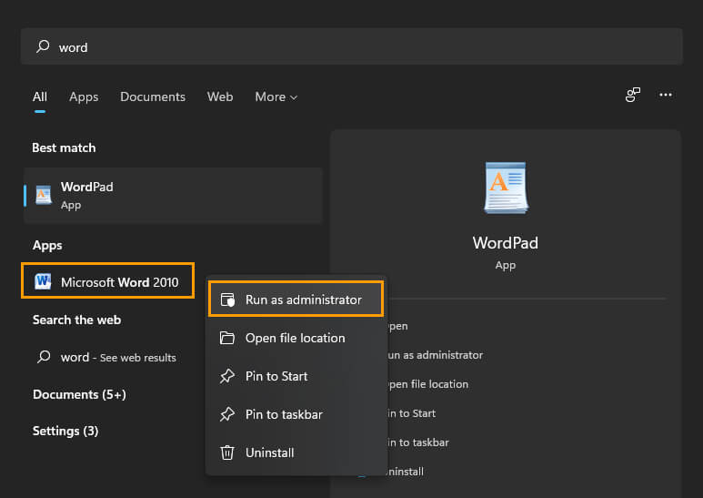
Task: Choose Open file location in context menu
Action: (296, 338)
